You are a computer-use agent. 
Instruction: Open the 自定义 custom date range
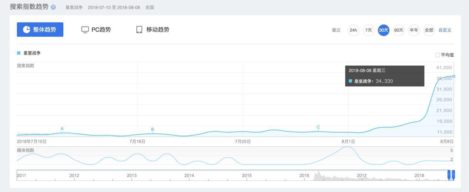click(x=445, y=30)
